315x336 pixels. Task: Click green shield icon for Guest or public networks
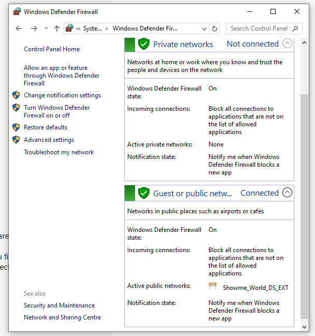144,193
